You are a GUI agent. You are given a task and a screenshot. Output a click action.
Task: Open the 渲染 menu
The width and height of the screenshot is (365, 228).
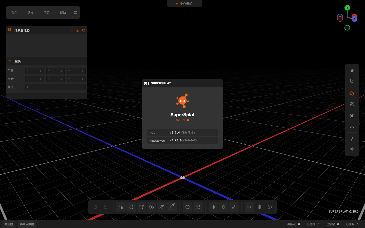point(47,12)
